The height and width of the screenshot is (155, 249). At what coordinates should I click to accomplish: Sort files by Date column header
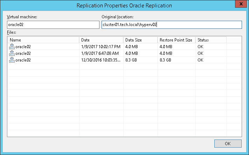click(x=101, y=40)
